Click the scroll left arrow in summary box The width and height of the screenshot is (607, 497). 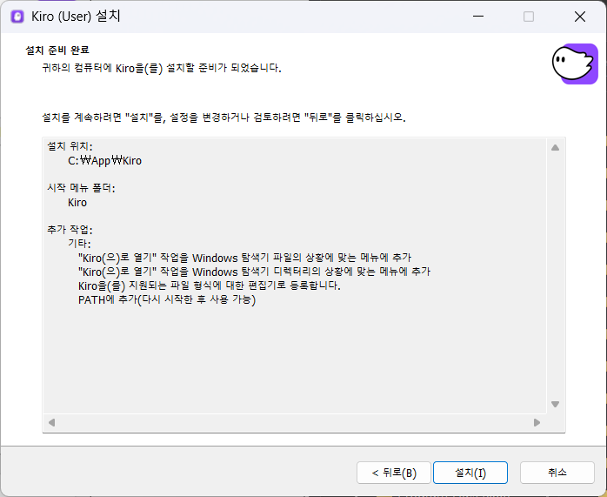click(51, 422)
